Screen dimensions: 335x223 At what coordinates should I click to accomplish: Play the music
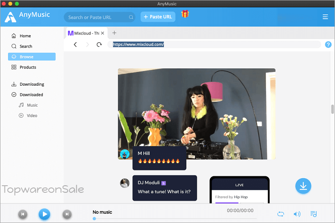tap(45, 214)
